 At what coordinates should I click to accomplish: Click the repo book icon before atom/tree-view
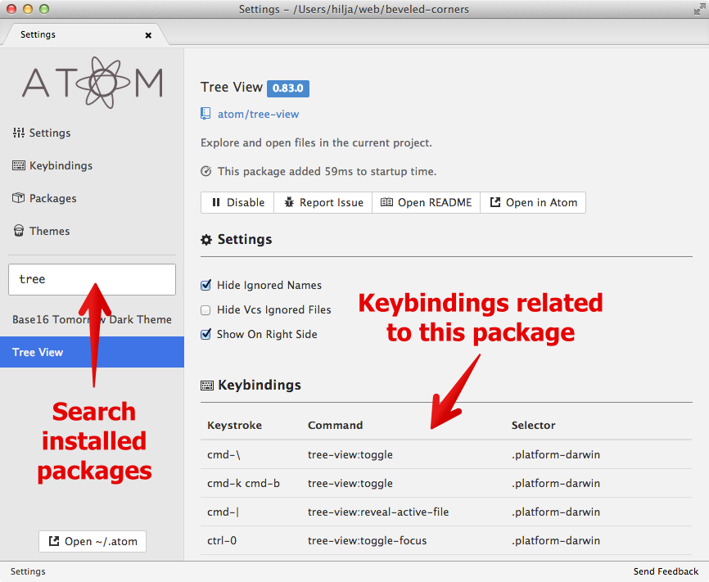pyautogui.click(x=205, y=114)
